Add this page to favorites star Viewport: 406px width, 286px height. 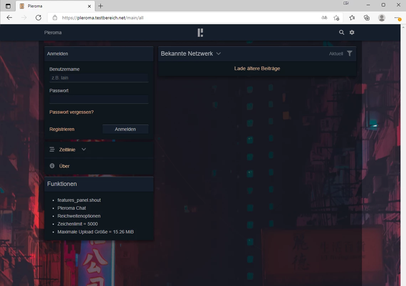click(336, 18)
